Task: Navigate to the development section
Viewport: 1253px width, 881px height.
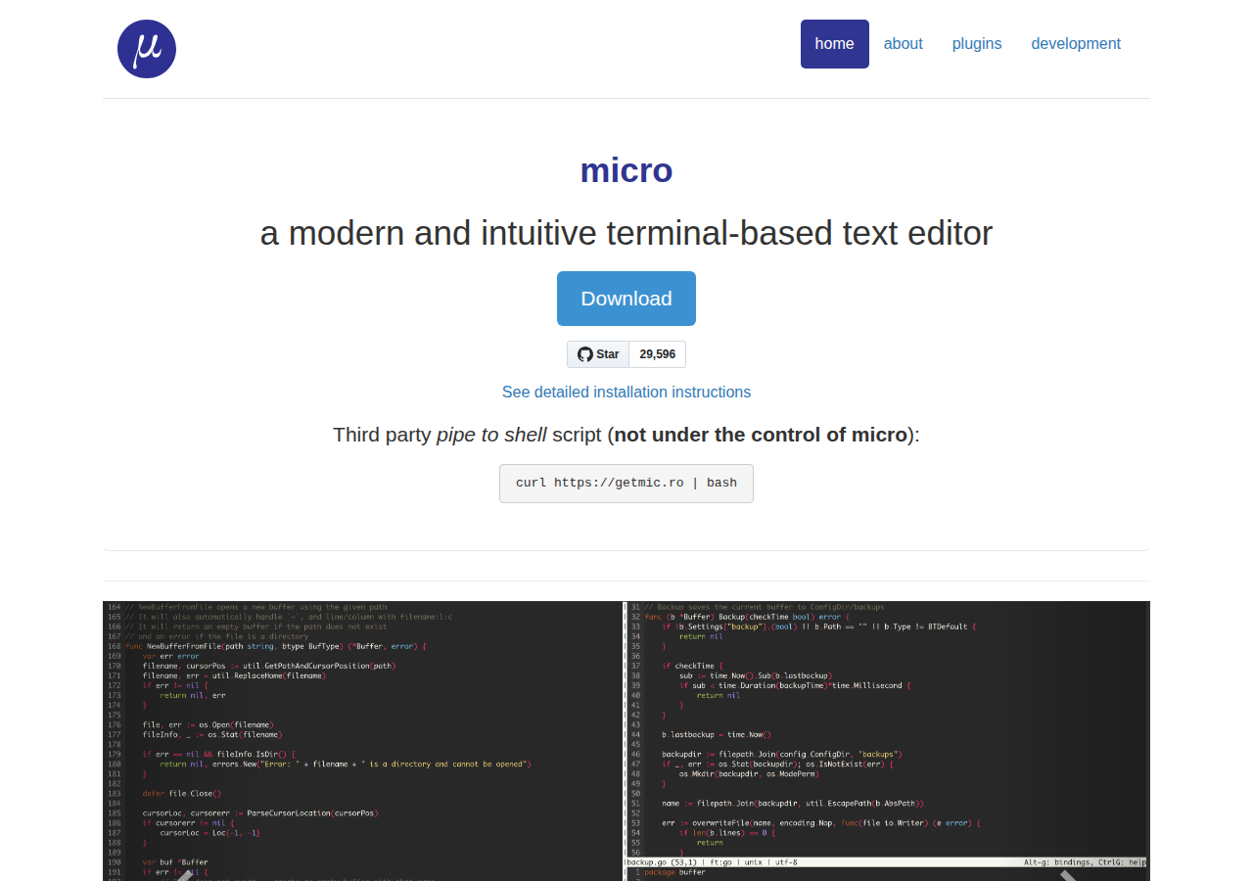Action: click(1076, 44)
